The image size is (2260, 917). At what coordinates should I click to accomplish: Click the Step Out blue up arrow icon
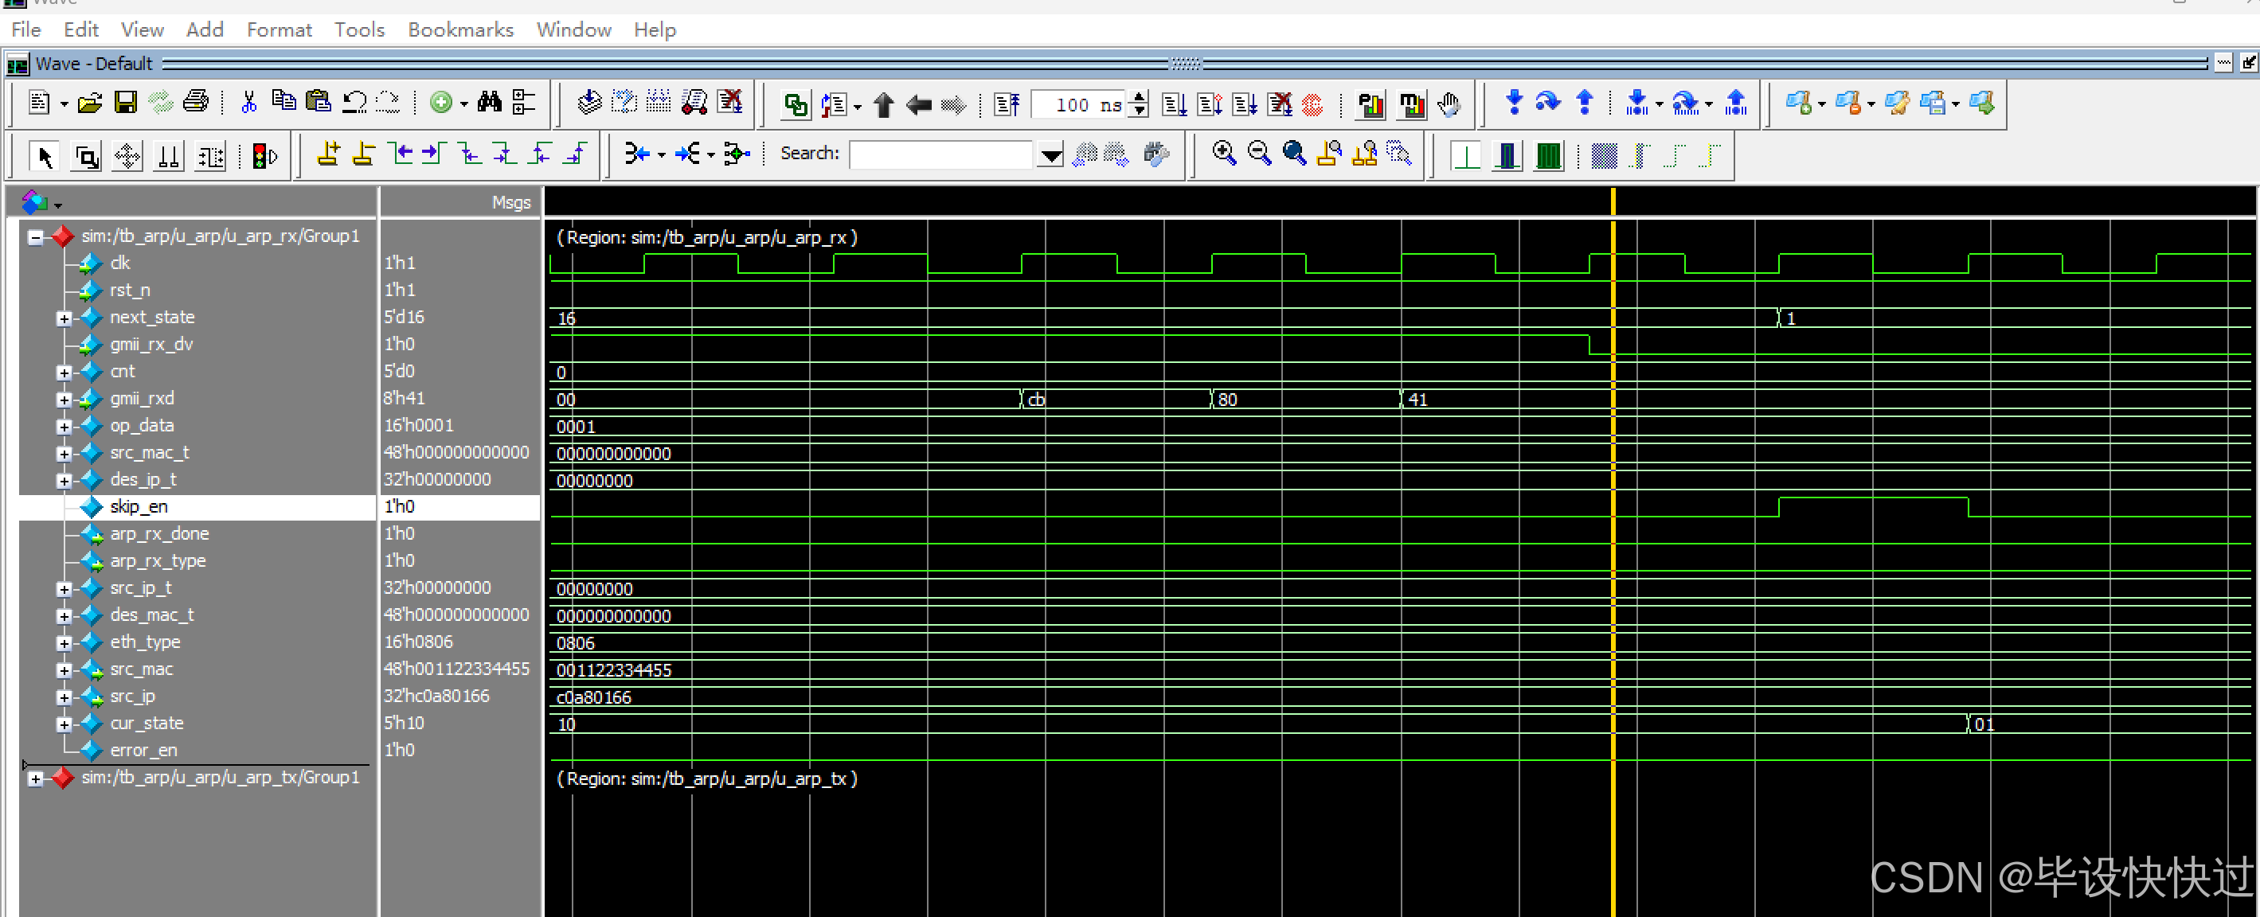1585,103
